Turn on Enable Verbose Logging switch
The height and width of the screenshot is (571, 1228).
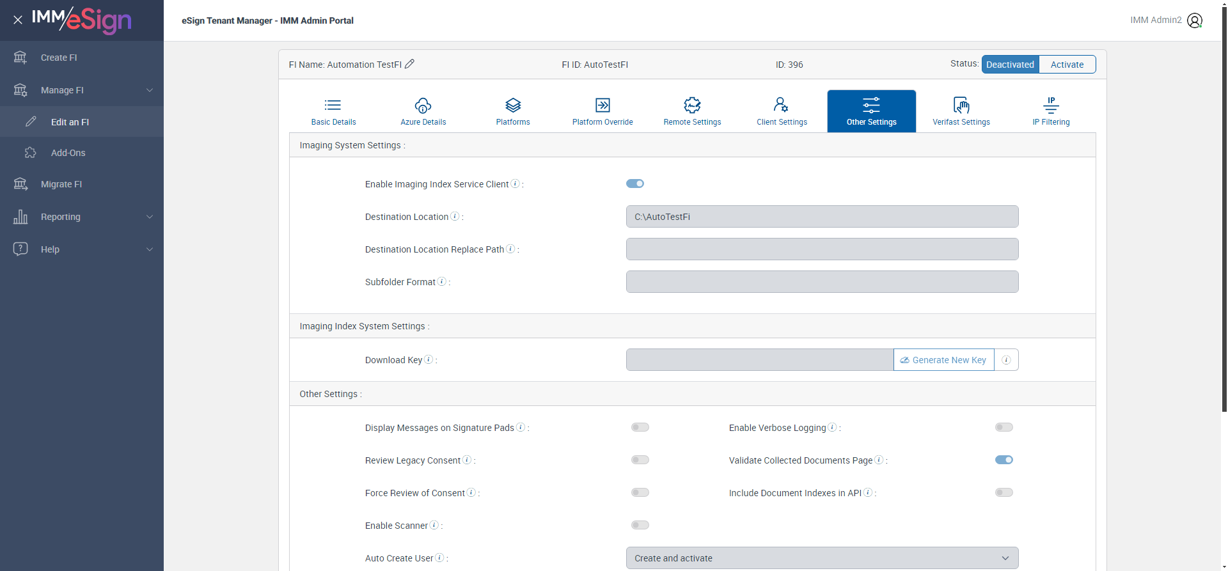point(1004,428)
